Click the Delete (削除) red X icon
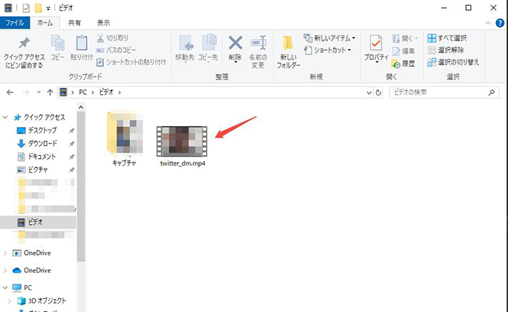Viewport: 508px width, 312px height. 235,44
